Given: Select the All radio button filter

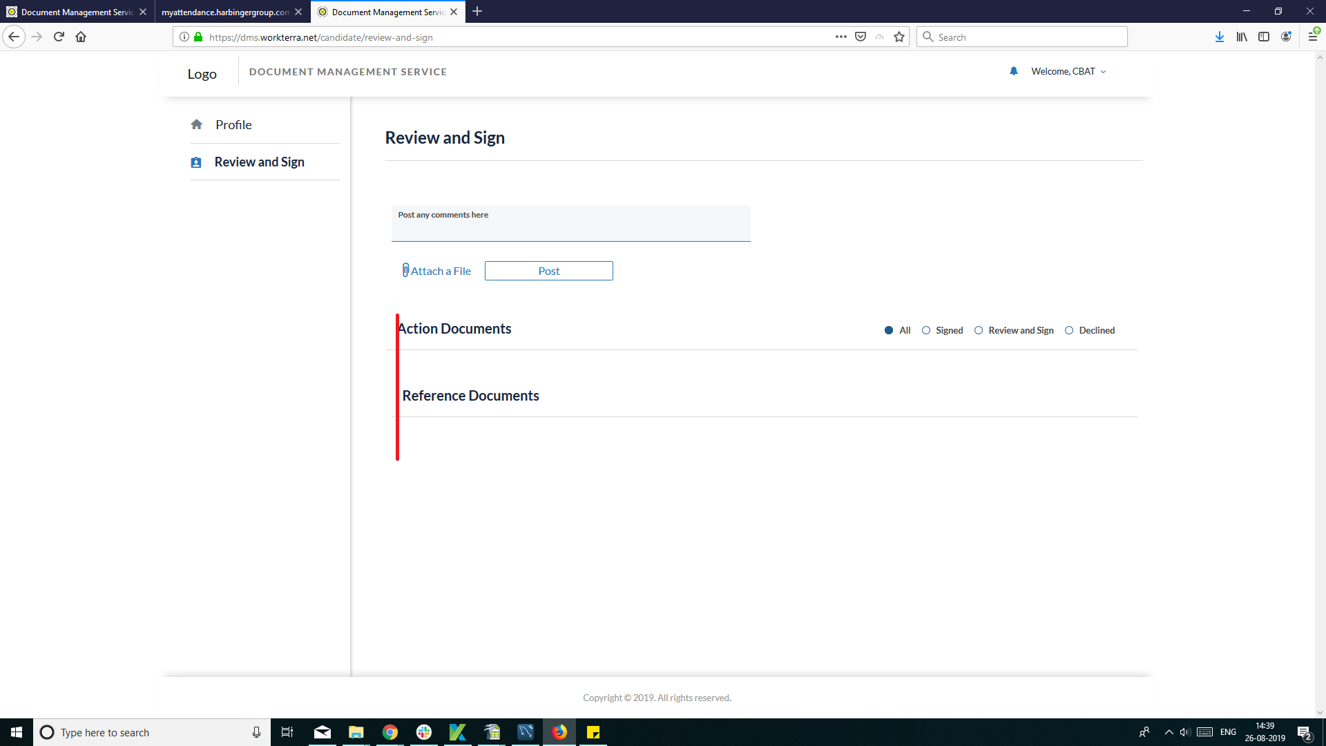Looking at the screenshot, I should pyautogui.click(x=889, y=330).
